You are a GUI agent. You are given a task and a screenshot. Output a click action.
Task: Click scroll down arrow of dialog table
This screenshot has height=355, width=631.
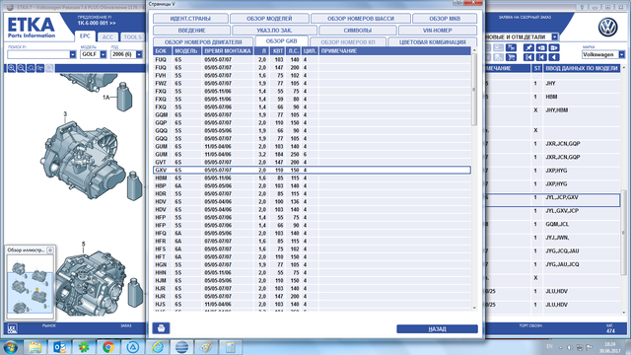click(x=474, y=308)
